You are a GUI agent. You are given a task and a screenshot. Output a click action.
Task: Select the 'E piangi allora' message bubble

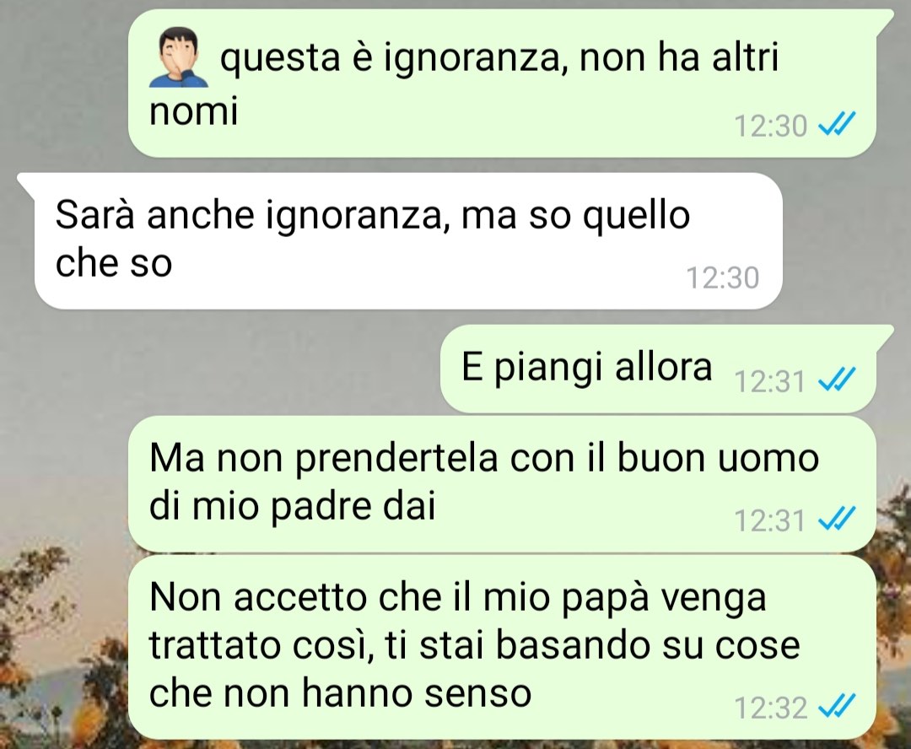tap(658, 369)
